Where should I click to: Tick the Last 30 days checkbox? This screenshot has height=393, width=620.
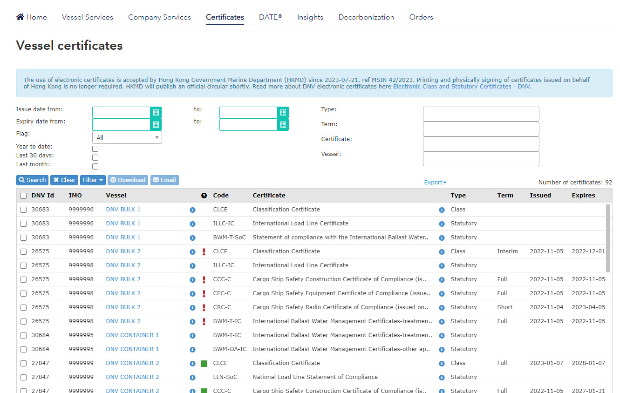pyautogui.click(x=95, y=157)
